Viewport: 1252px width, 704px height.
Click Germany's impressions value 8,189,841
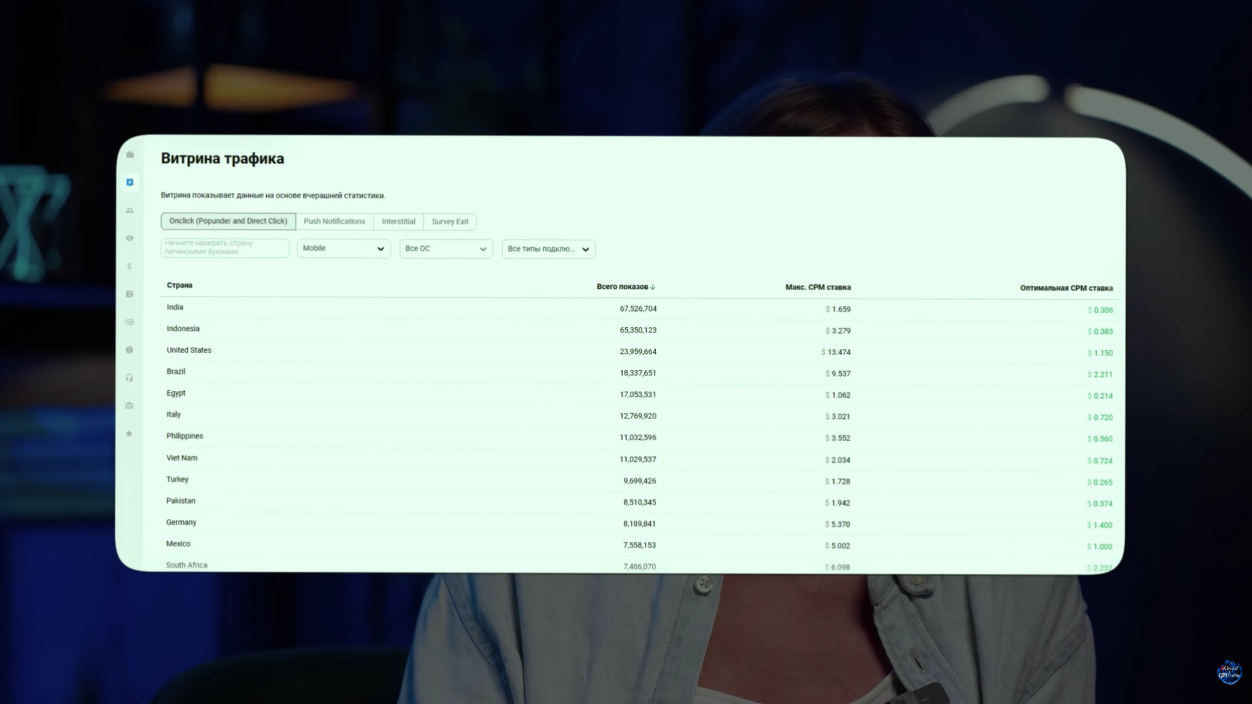pos(639,524)
